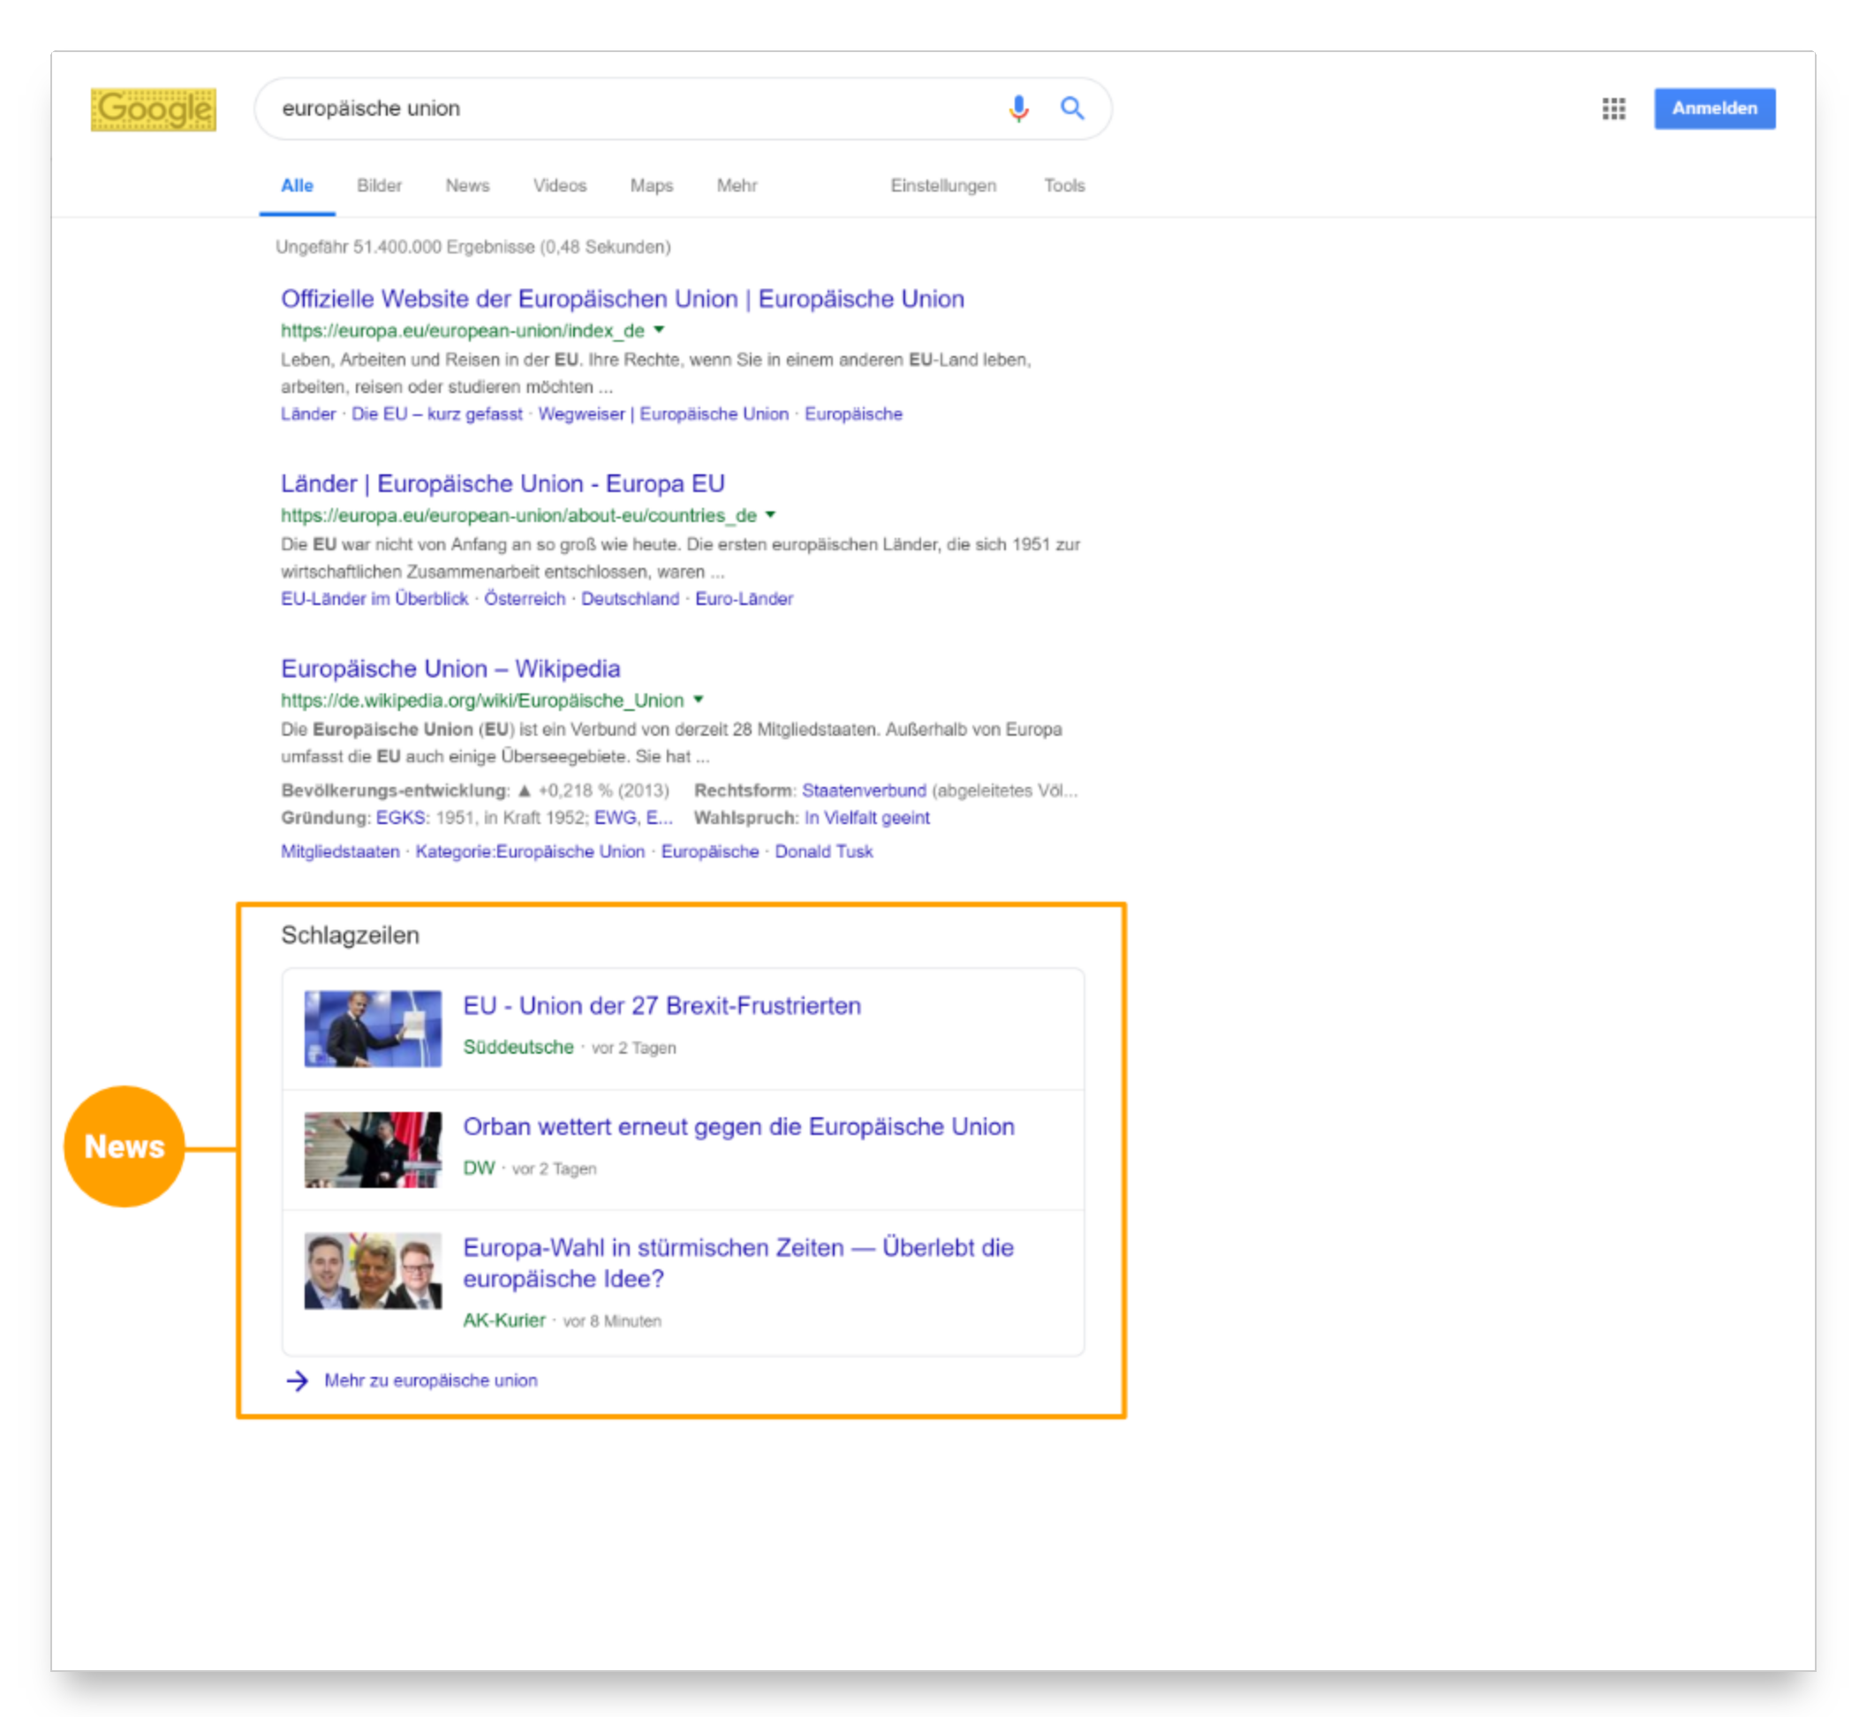Open Einstellungen settings menu
The width and height of the screenshot is (1859, 1717).
tap(943, 185)
